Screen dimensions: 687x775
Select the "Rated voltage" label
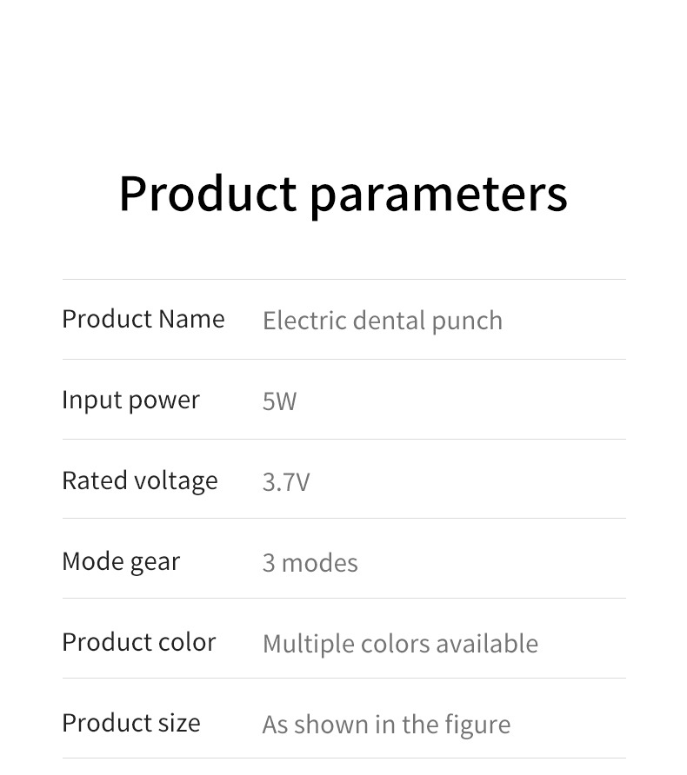[139, 480]
